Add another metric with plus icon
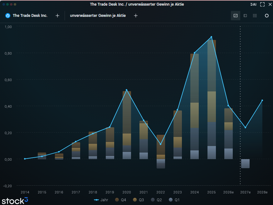Viewport: 273px width, 205px height. [x=136, y=16]
